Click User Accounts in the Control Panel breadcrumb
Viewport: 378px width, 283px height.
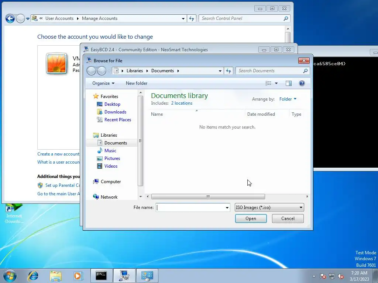59,18
